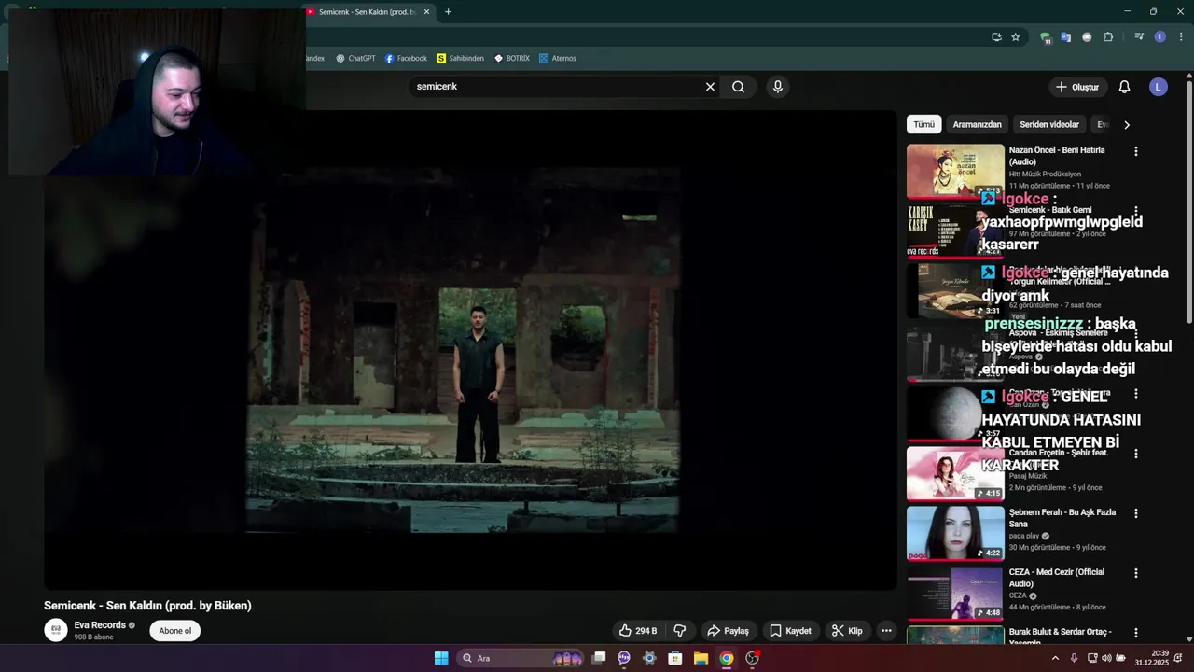Screen dimensions: 1194x672
Task: Open the Chrome profile avatar
Action: [1160, 37]
